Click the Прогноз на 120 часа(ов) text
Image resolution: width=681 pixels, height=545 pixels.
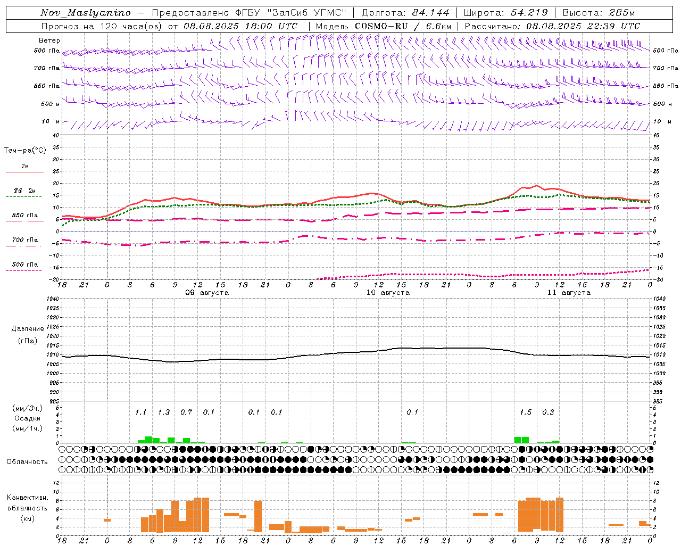coord(102,26)
